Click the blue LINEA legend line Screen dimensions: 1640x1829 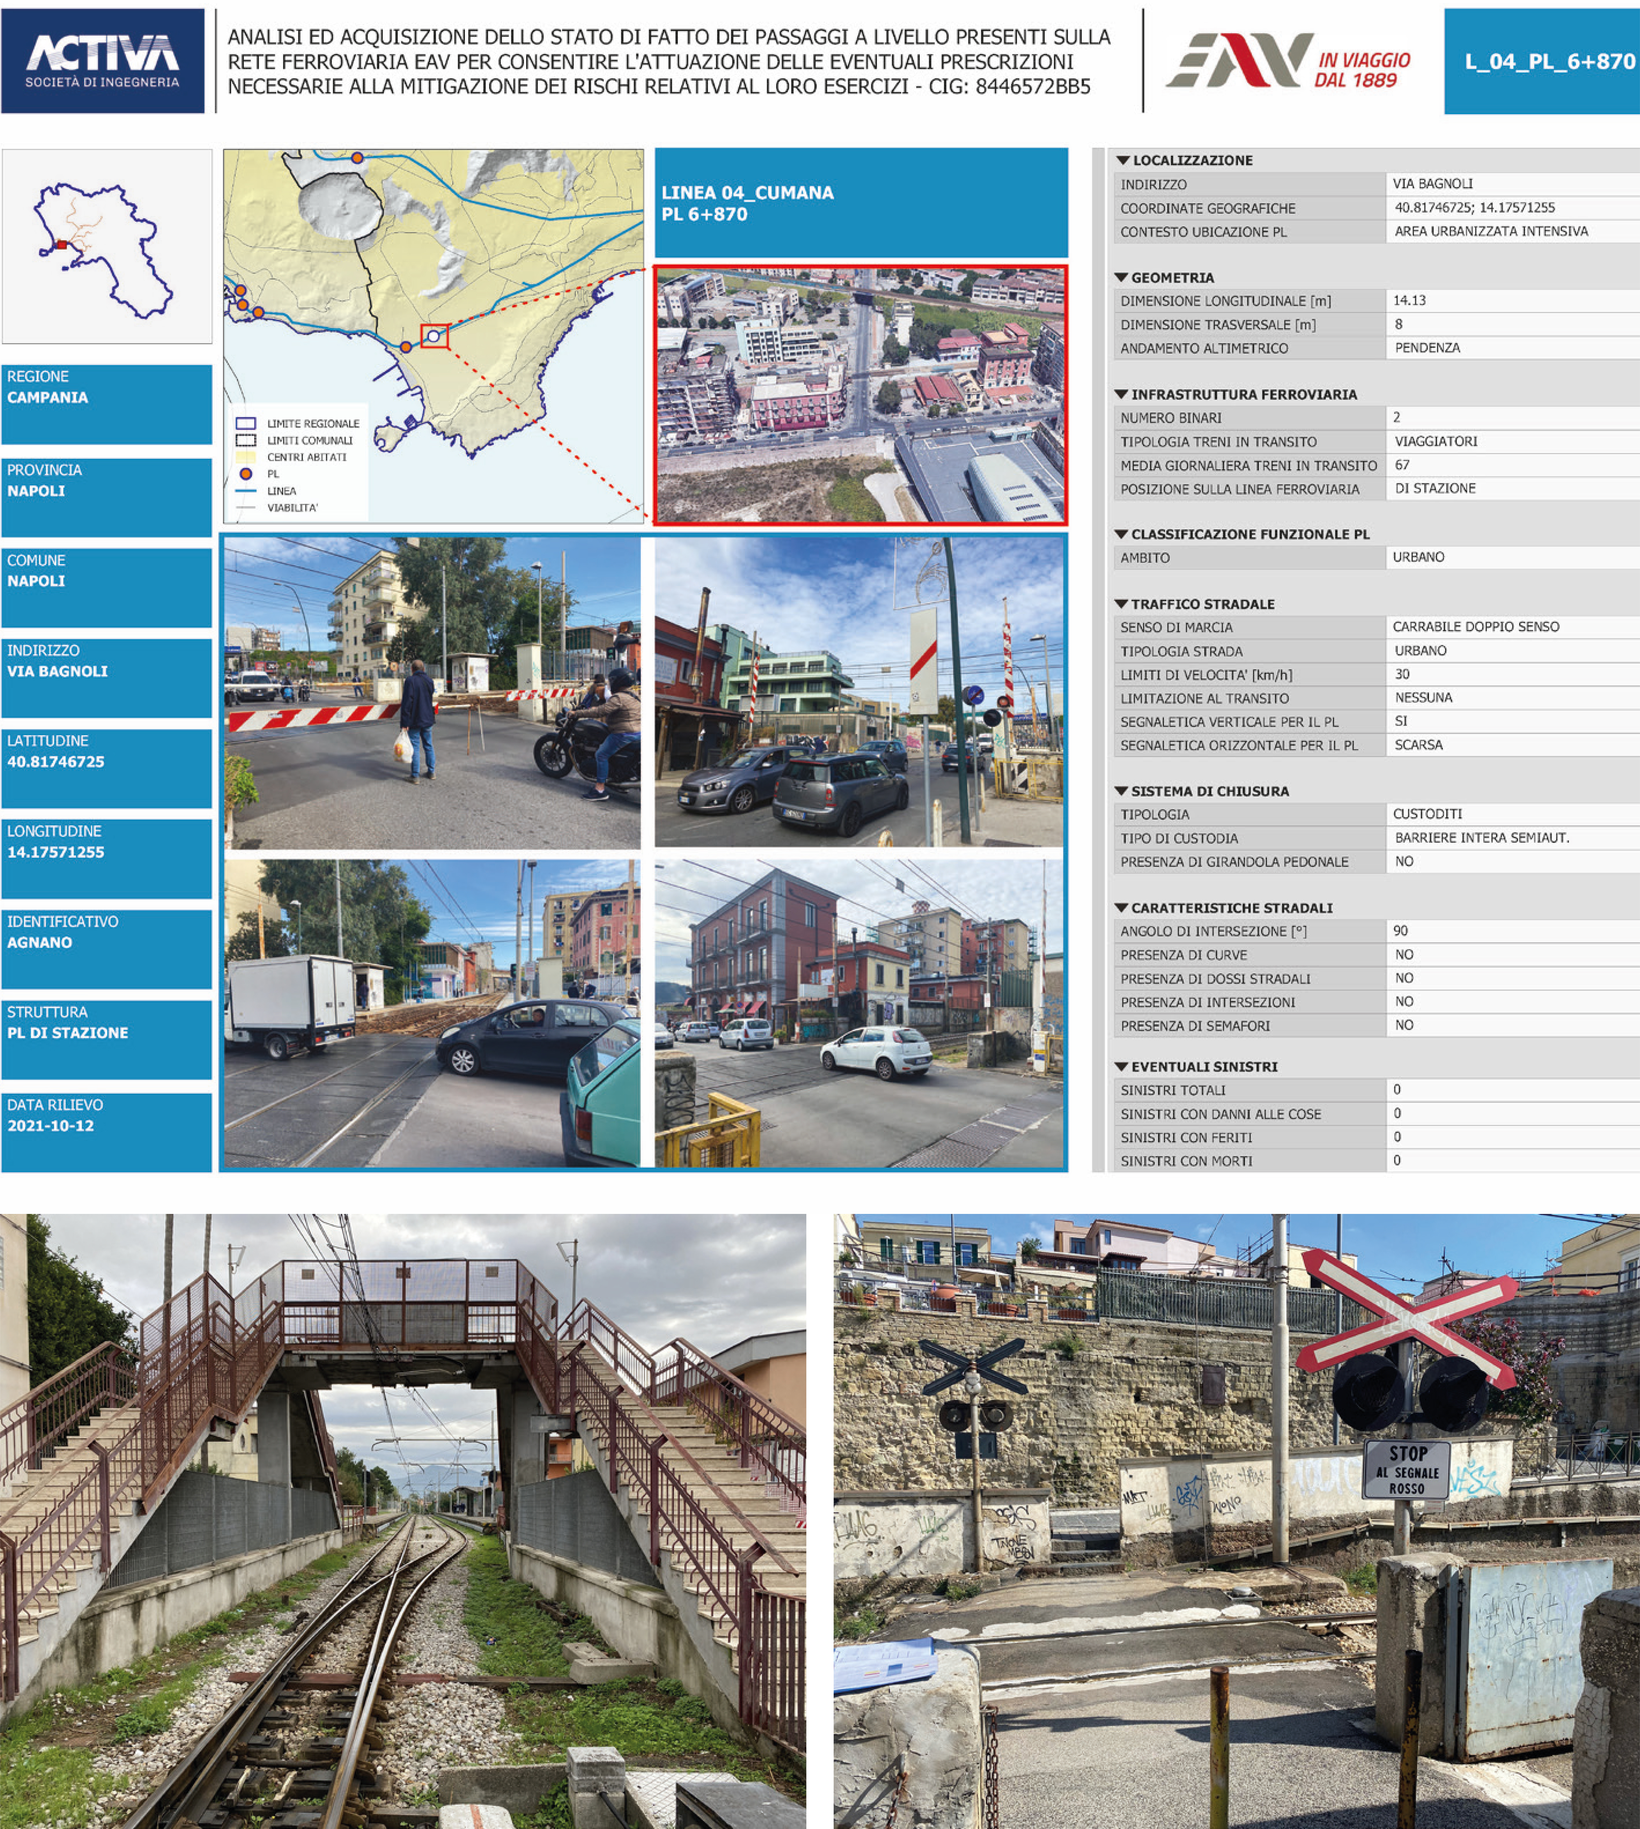(x=246, y=491)
